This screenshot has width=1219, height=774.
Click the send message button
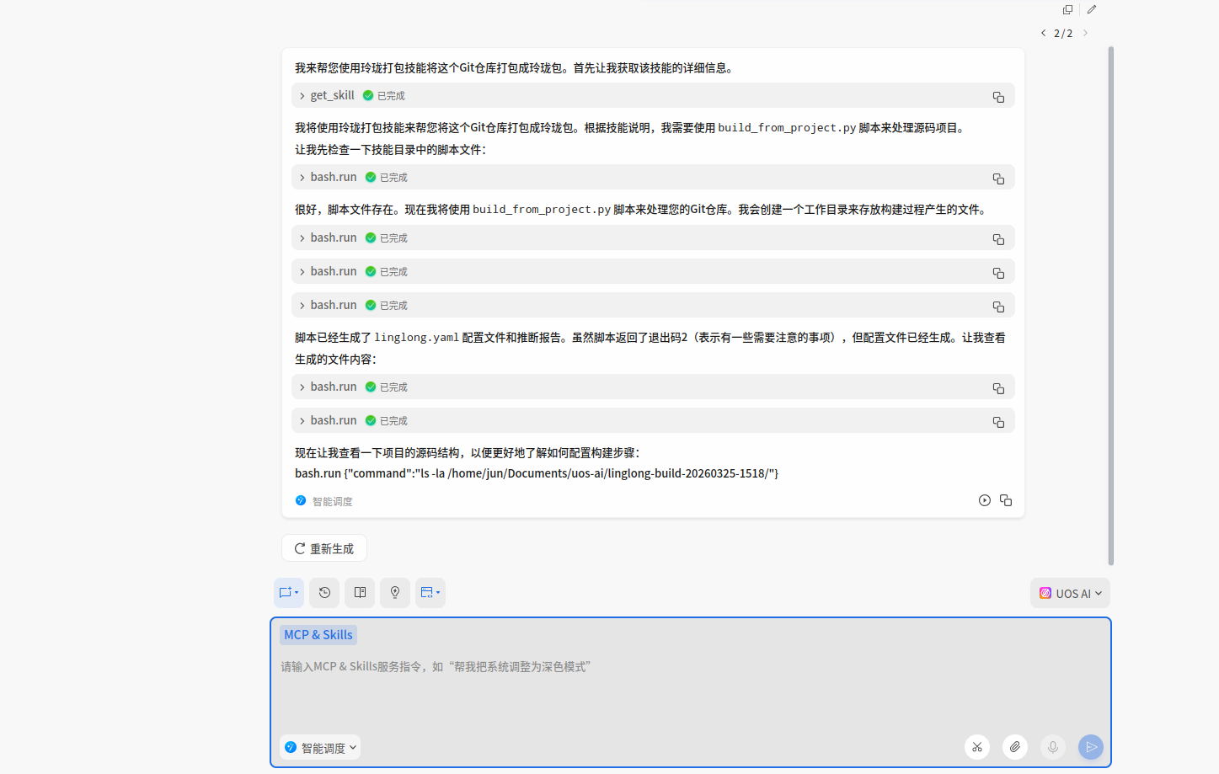[1091, 747]
